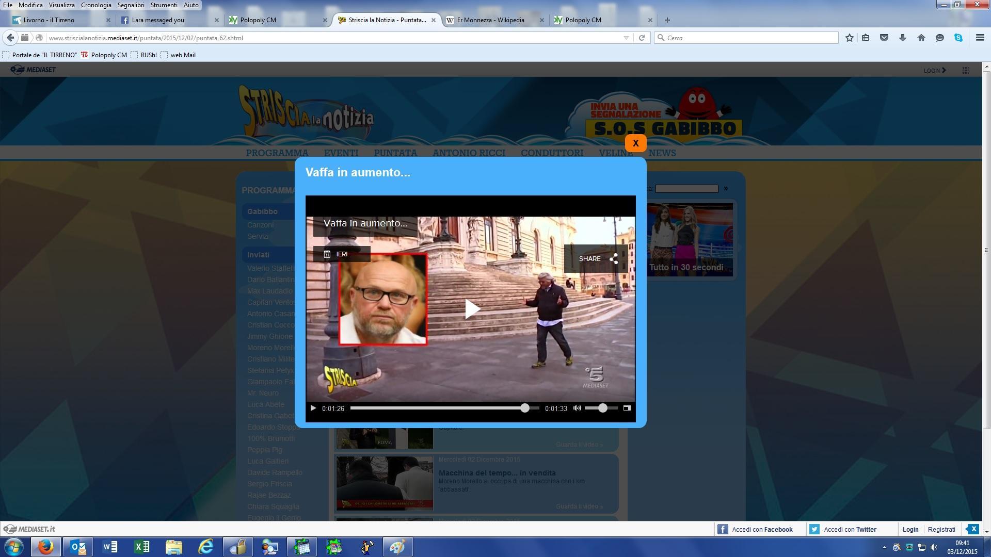Close the Lara messaged you tab
The width and height of the screenshot is (991, 557).
pyautogui.click(x=217, y=20)
